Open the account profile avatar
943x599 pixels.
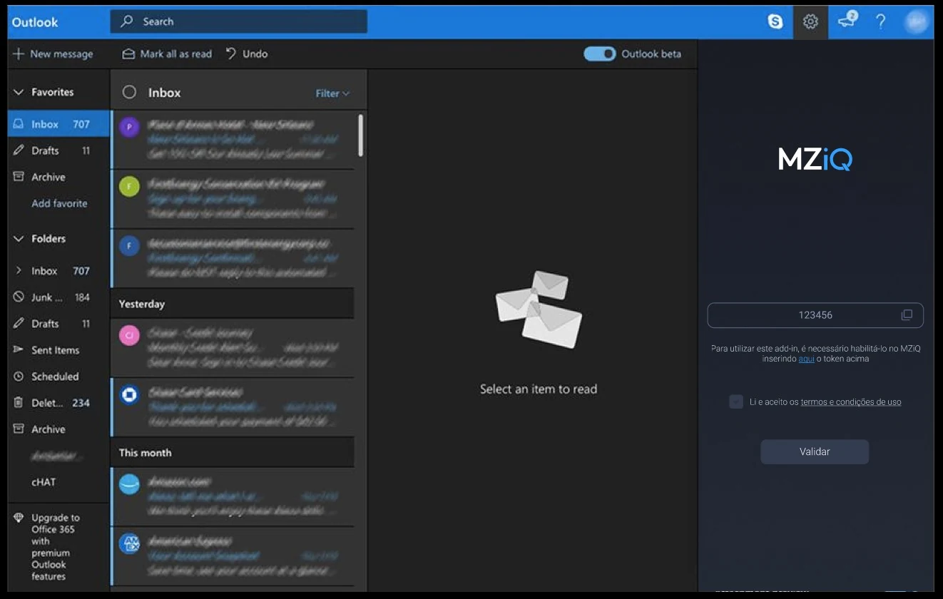tap(916, 22)
